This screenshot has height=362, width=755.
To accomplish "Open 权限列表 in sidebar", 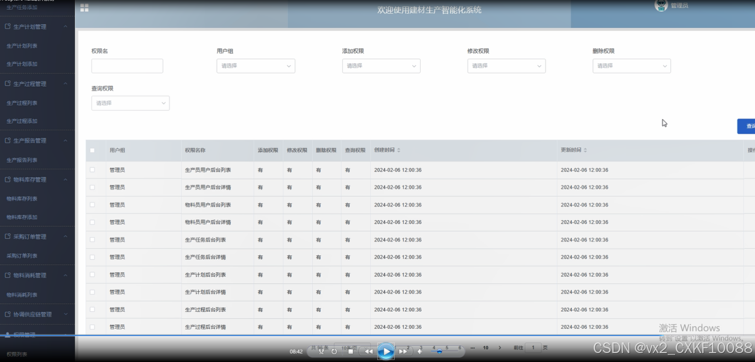I will 17,354.
